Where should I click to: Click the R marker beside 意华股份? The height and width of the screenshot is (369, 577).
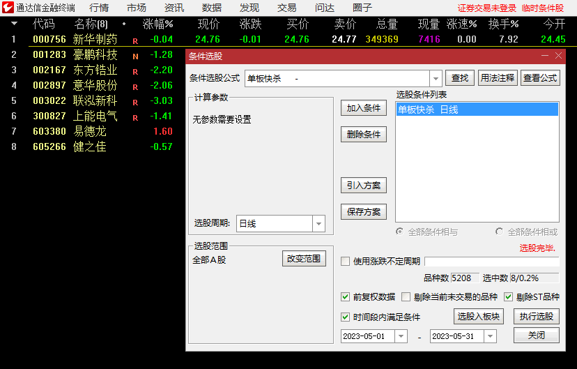[135, 87]
